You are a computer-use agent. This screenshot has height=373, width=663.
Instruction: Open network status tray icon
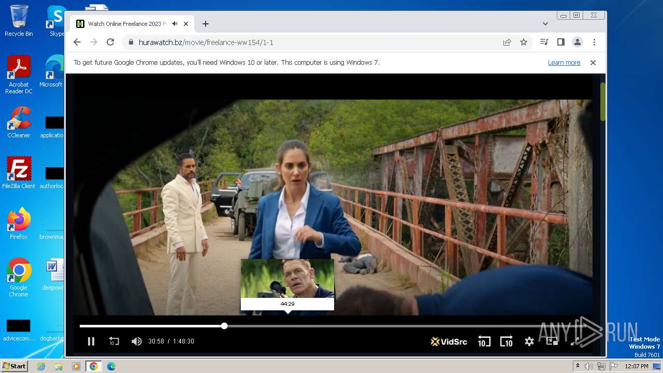[x=601, y=366]
